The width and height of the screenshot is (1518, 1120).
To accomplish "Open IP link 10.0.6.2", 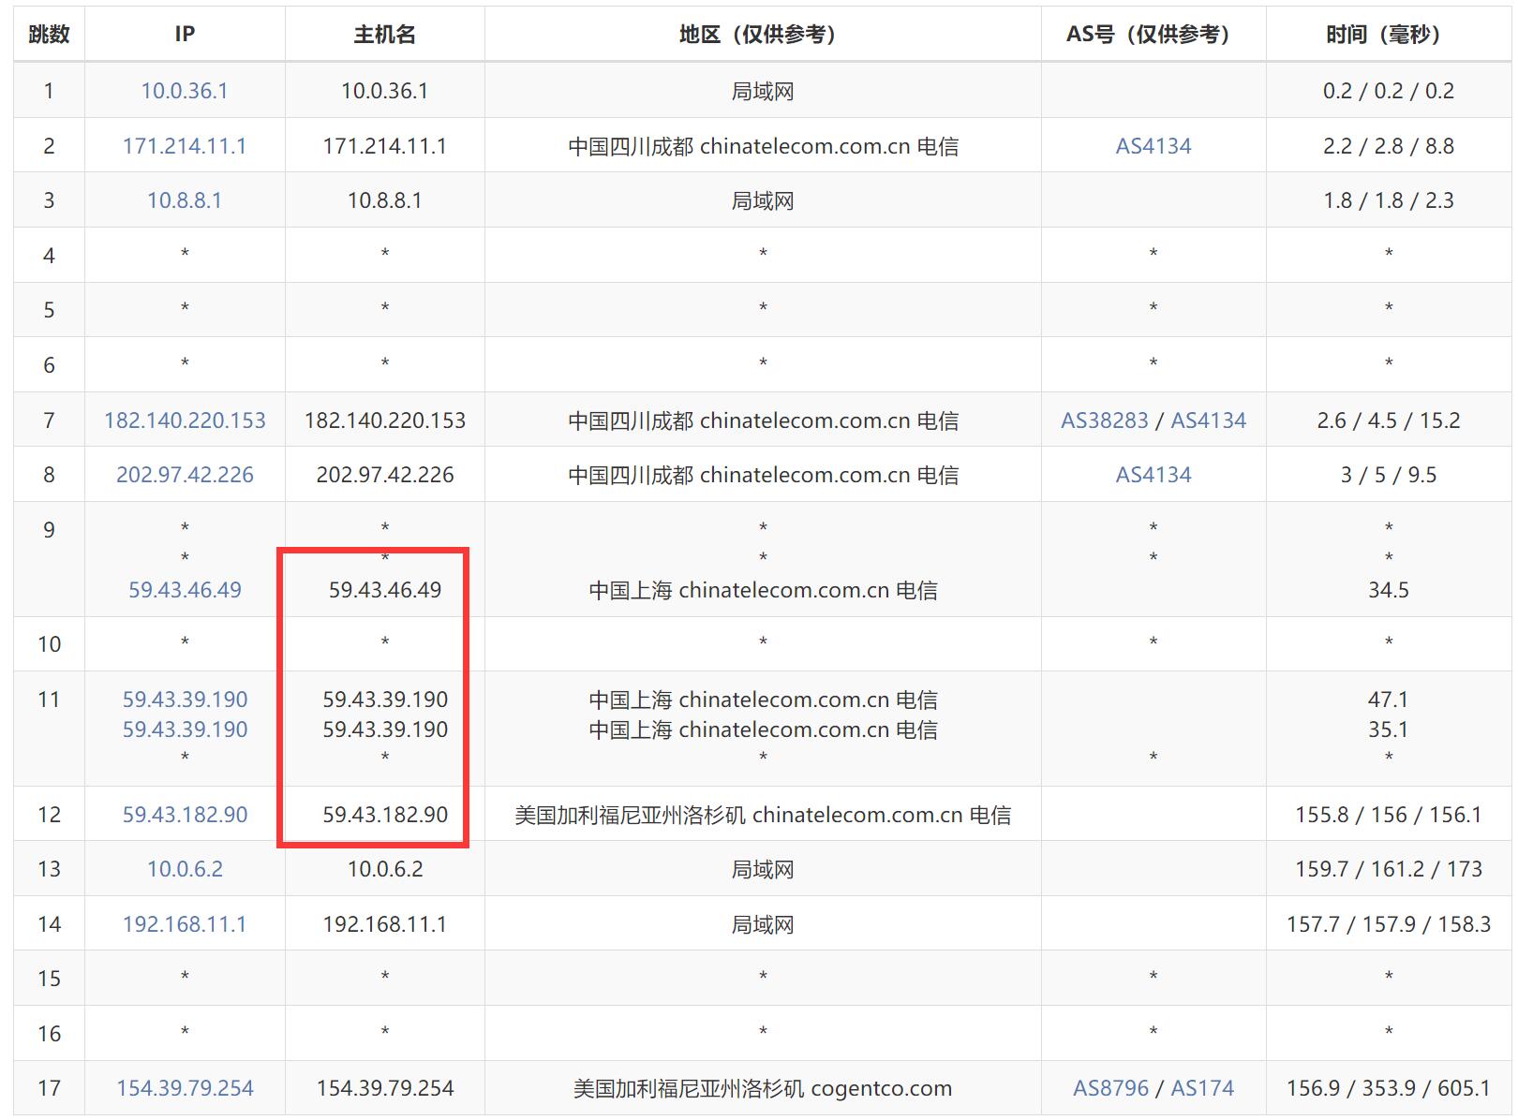I will click(x=185, y=869).
